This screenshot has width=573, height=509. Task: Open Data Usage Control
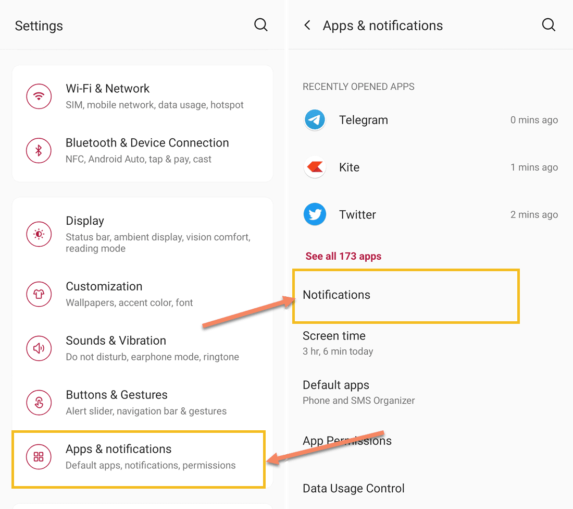point(430,489)
